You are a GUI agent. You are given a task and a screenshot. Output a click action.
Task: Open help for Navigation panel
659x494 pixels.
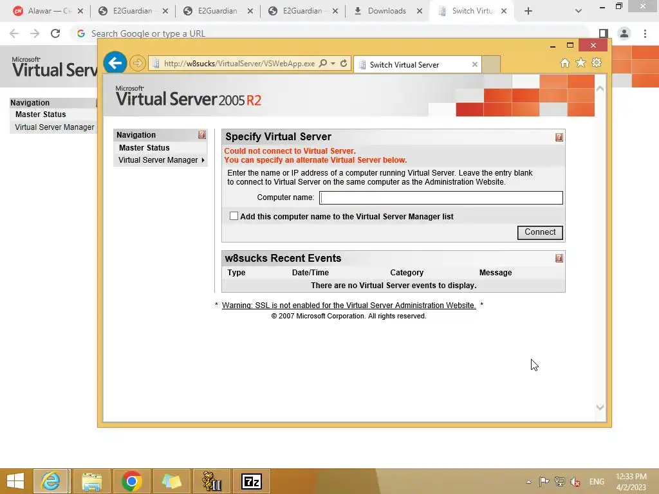201,135
